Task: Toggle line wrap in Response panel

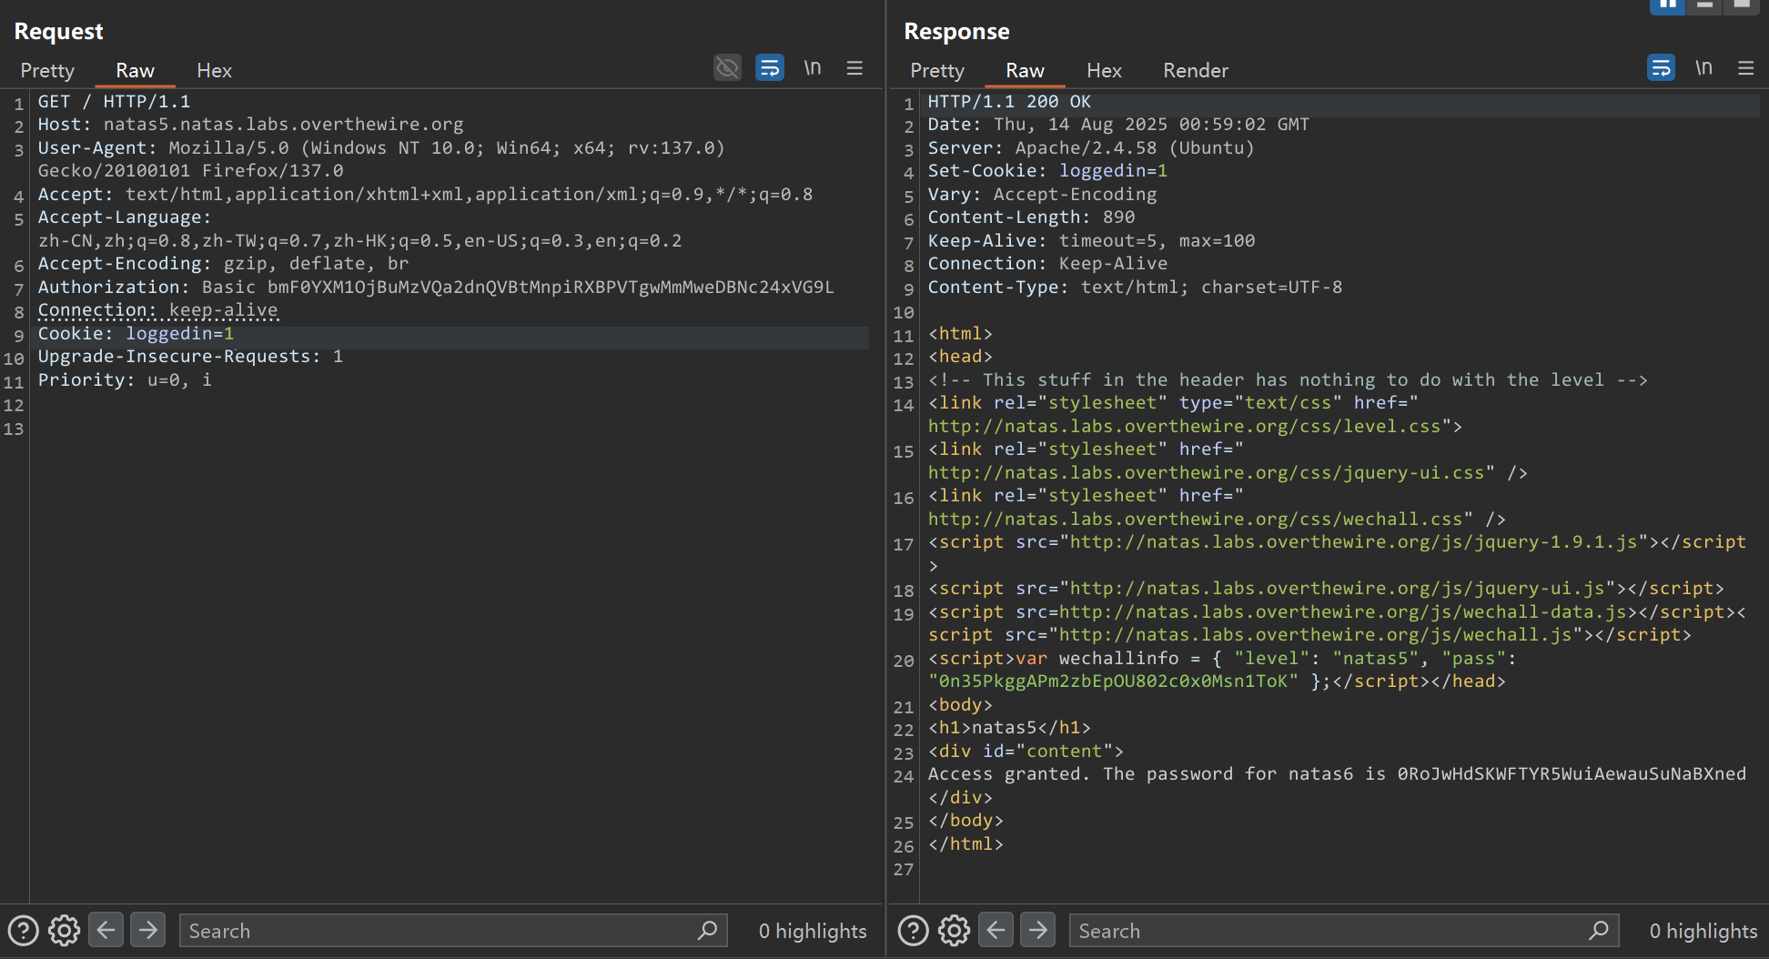Action: [x=1661, y=67]
